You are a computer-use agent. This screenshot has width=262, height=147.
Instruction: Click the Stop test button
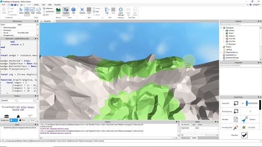coord(113,11)
